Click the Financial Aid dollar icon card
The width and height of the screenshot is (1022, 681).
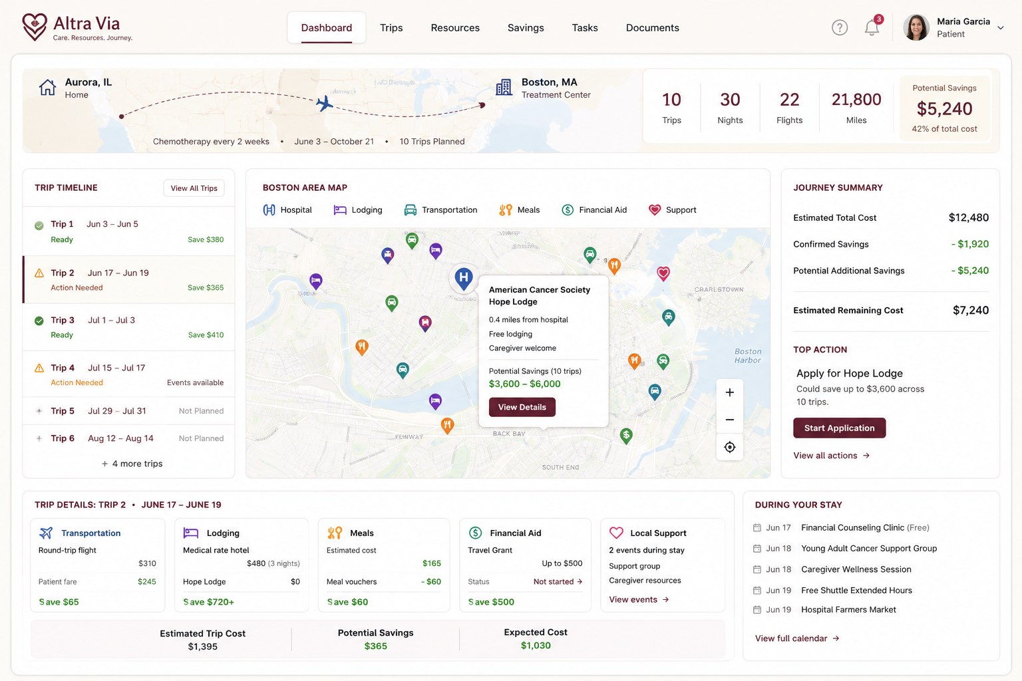click(475, 533)
